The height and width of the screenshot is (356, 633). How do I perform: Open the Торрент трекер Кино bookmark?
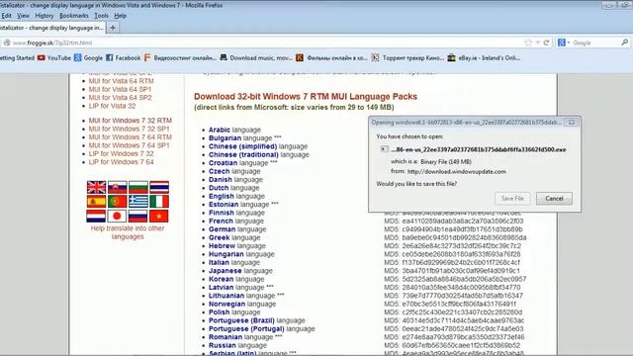point(407,58)
